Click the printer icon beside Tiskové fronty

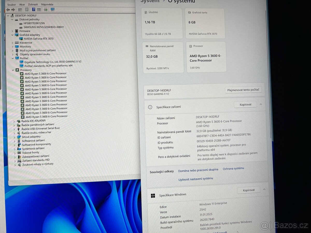19,153
